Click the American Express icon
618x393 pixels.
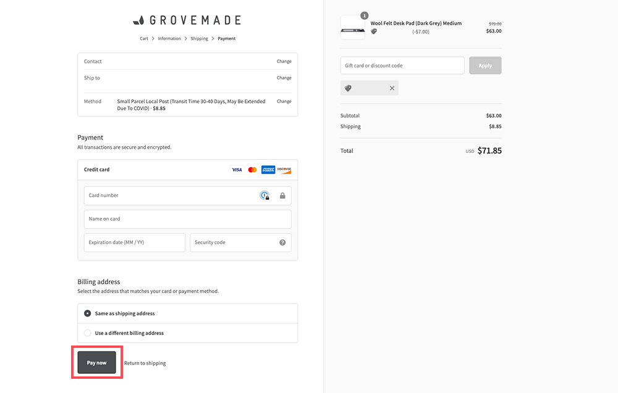pyautogui.click(x=268, y=170)
